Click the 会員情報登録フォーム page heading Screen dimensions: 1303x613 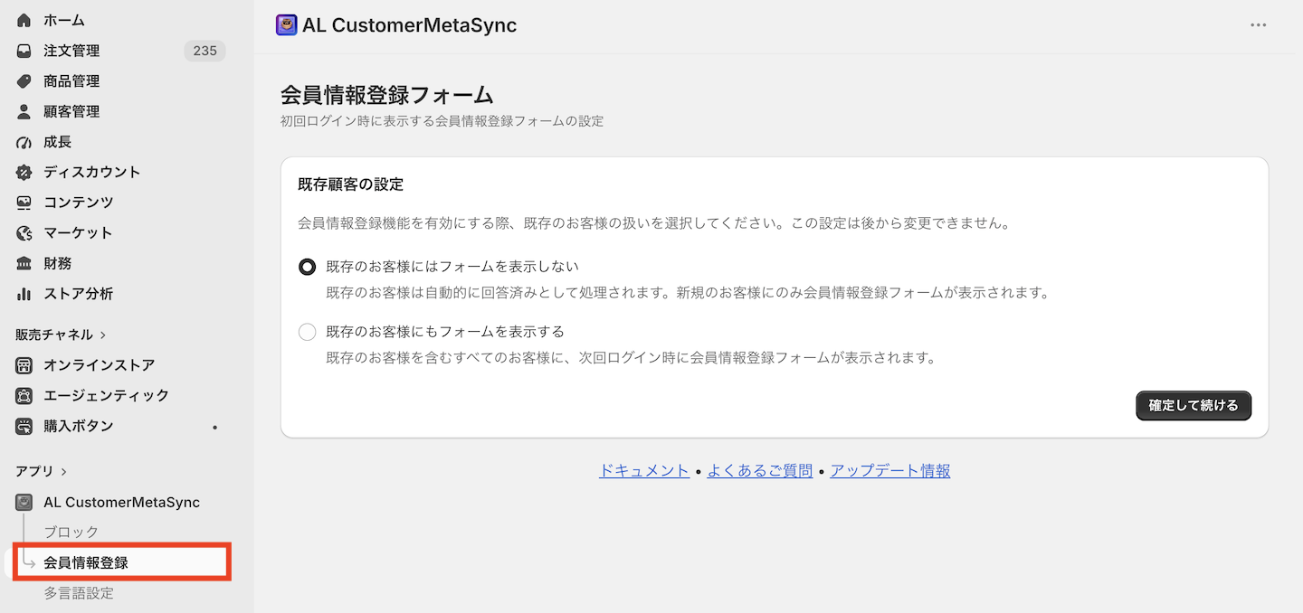tap(386, 95)
